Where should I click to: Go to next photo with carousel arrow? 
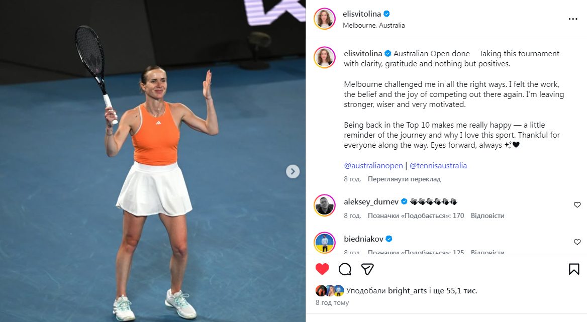pyautogui.click(x=293, y=171)
